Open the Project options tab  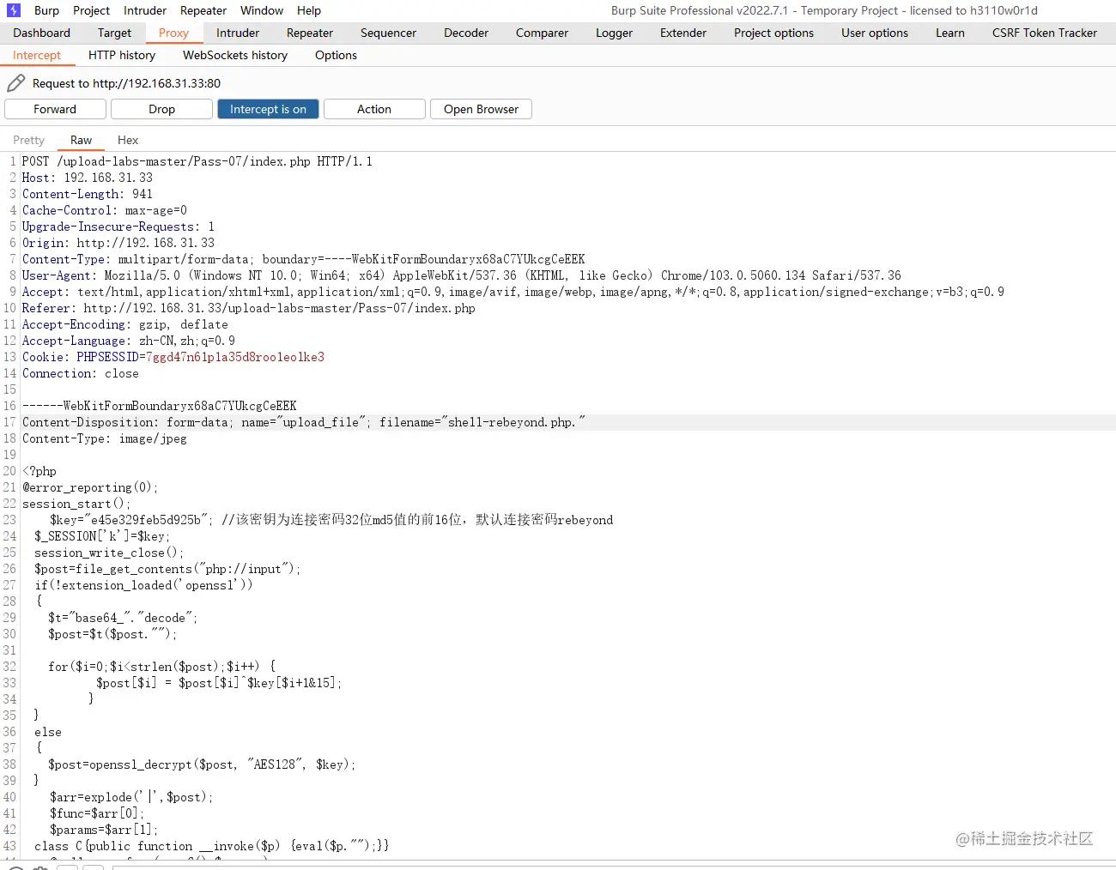(773, 33)
